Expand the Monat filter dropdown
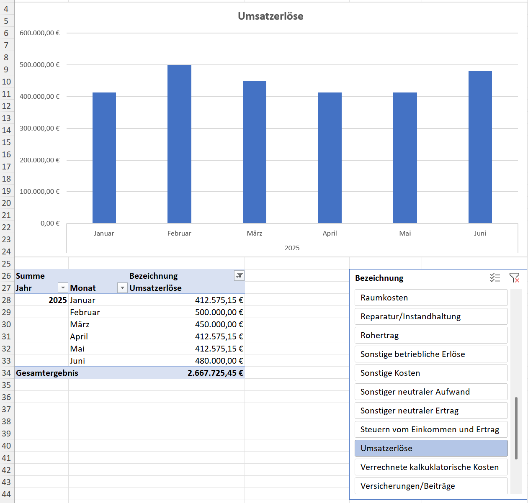Screen dimensions: 528x503 (x=122, y=288)
